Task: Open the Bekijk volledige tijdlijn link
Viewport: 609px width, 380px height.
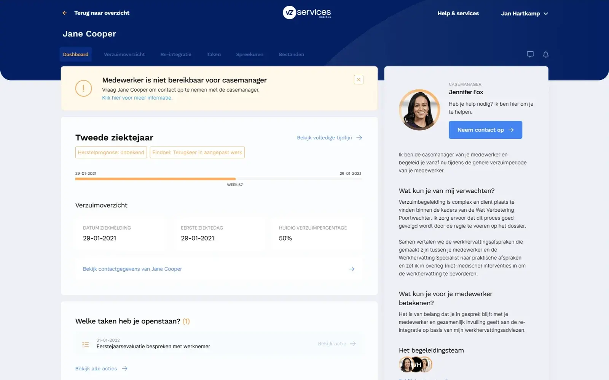Action: coord(324,138)
